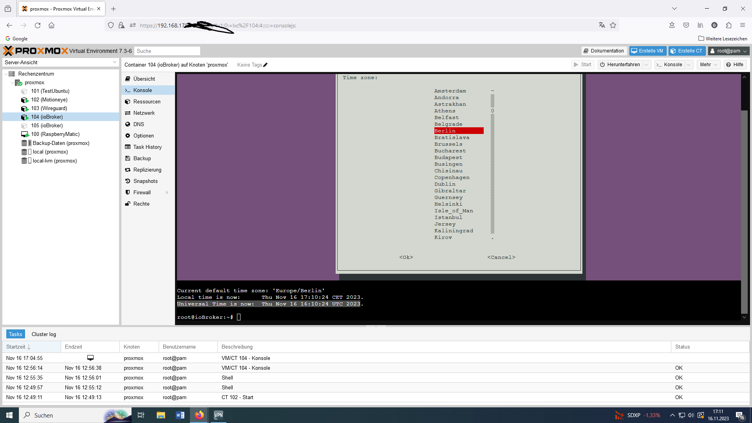The width and height of the screenshot is (752, 423).
Task: Click the Firewall shield icon
Action: pos(128,192)
